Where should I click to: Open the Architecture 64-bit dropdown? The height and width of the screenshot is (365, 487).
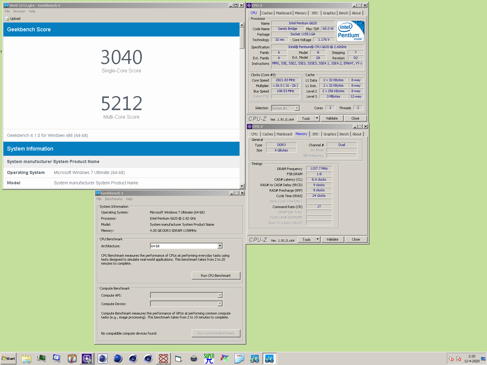tap(220, 246)
